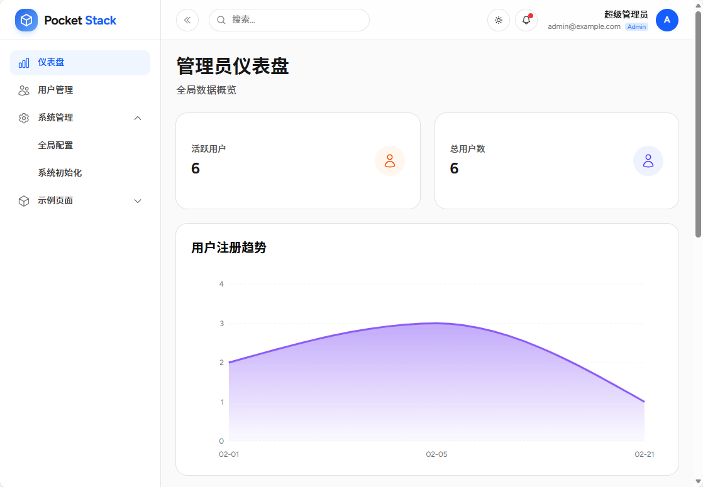Click the 系统管理 gear icon
Screen dimensions: 703x487
tap(23, 118)
